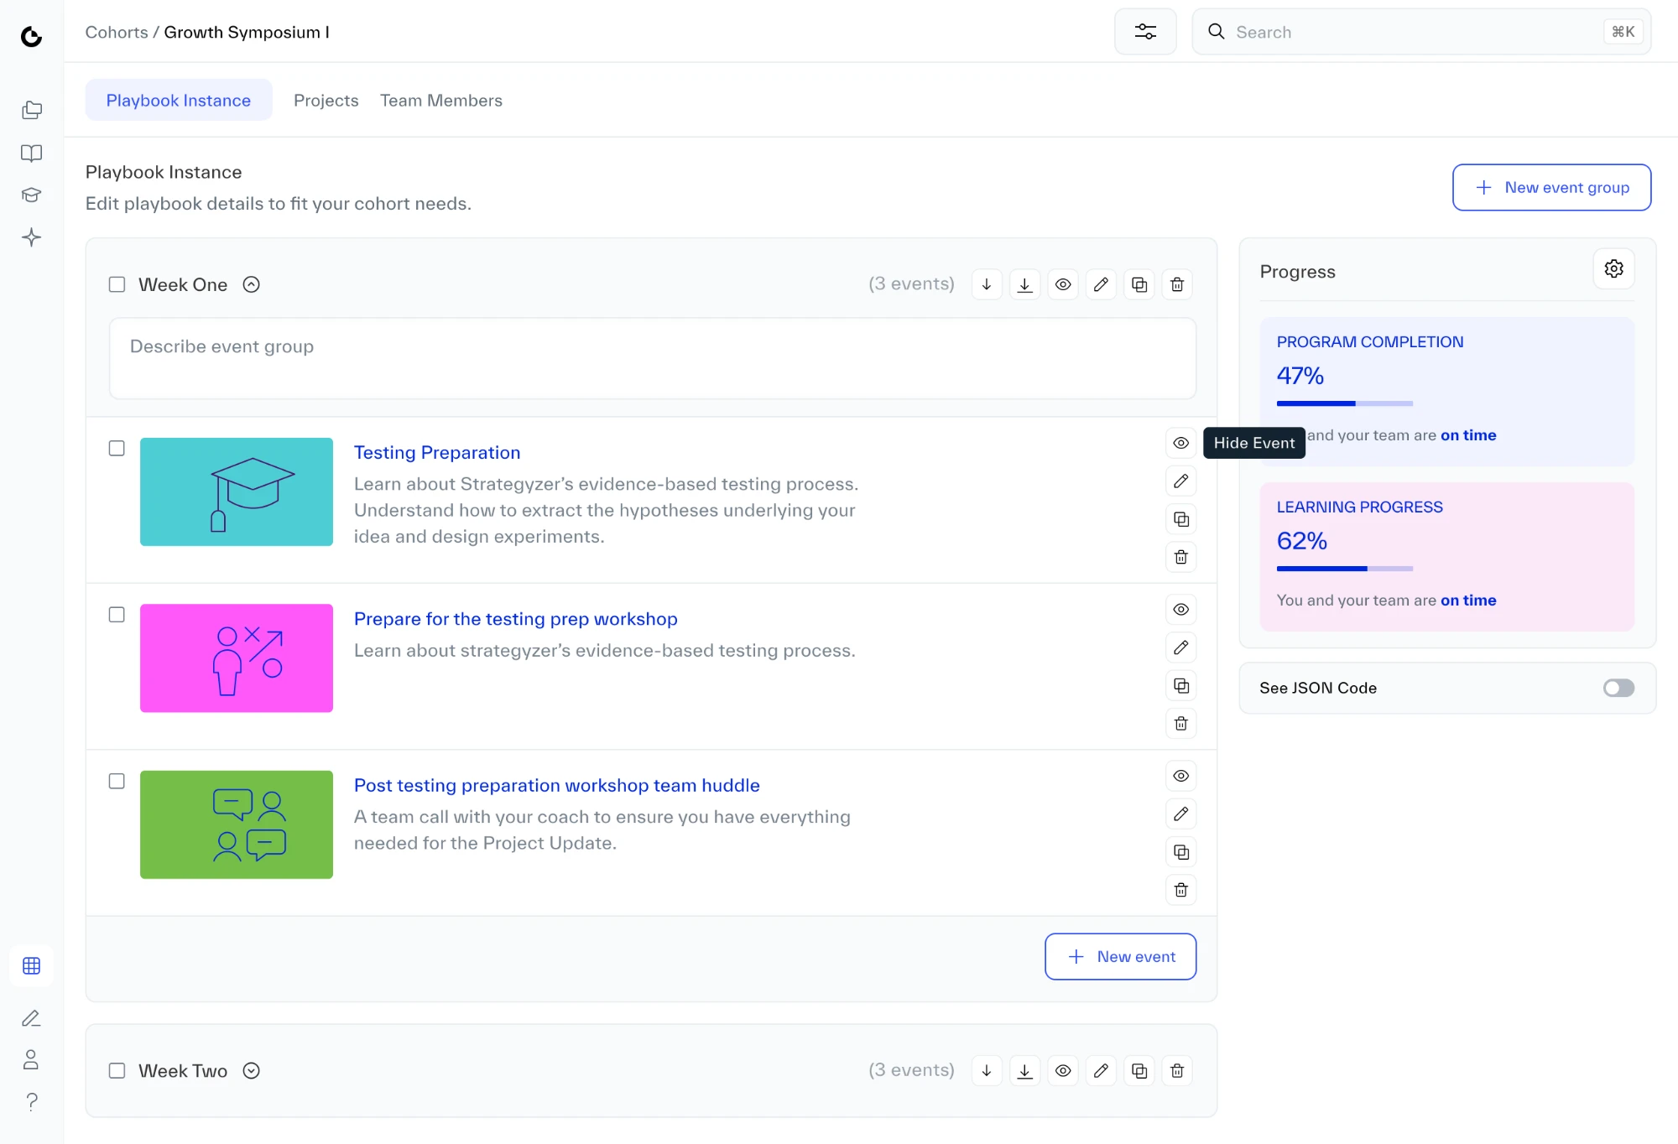Toggle visibility of Week One group
This screenshot has width=1678, height=1144.
1063,284
